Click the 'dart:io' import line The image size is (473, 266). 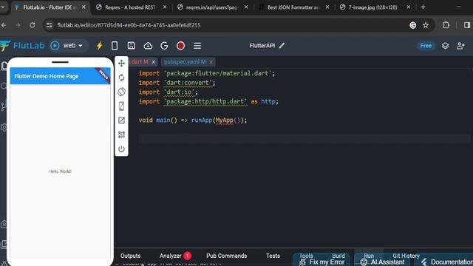(169, 92)
